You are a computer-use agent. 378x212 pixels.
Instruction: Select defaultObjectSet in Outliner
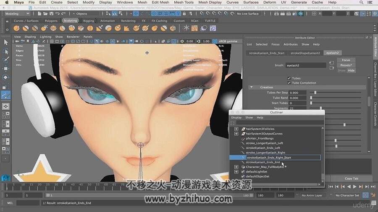[257, 176]
